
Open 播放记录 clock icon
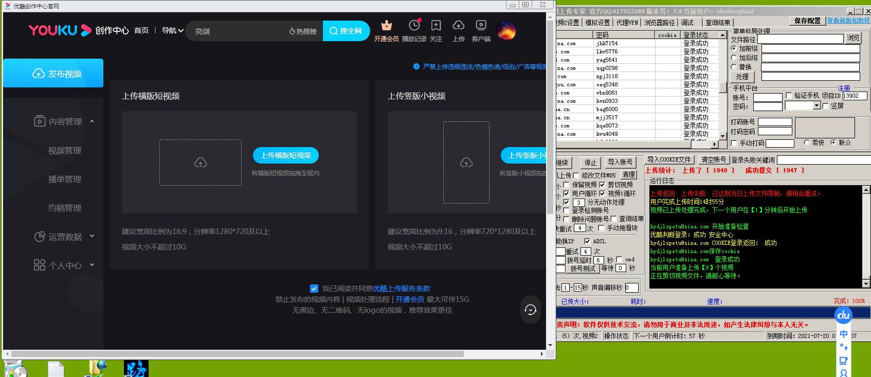click(414, 25)
